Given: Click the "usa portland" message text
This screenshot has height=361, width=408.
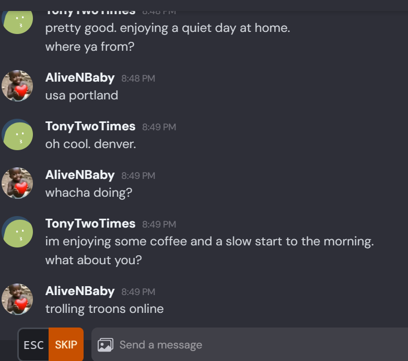Looking at the screenshot, I should 81,95.
